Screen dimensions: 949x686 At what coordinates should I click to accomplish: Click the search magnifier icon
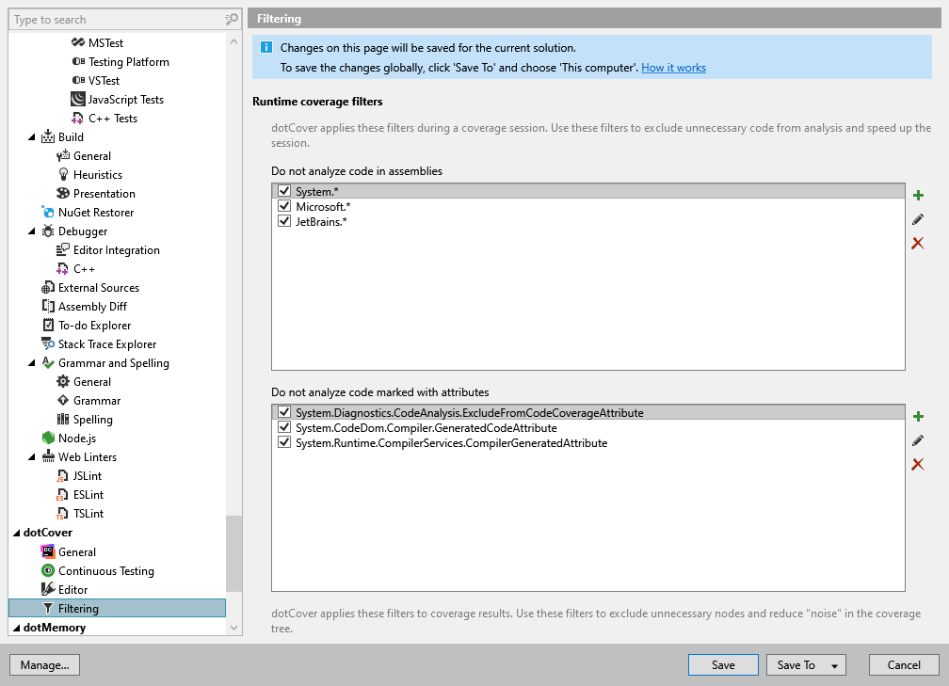232,20
